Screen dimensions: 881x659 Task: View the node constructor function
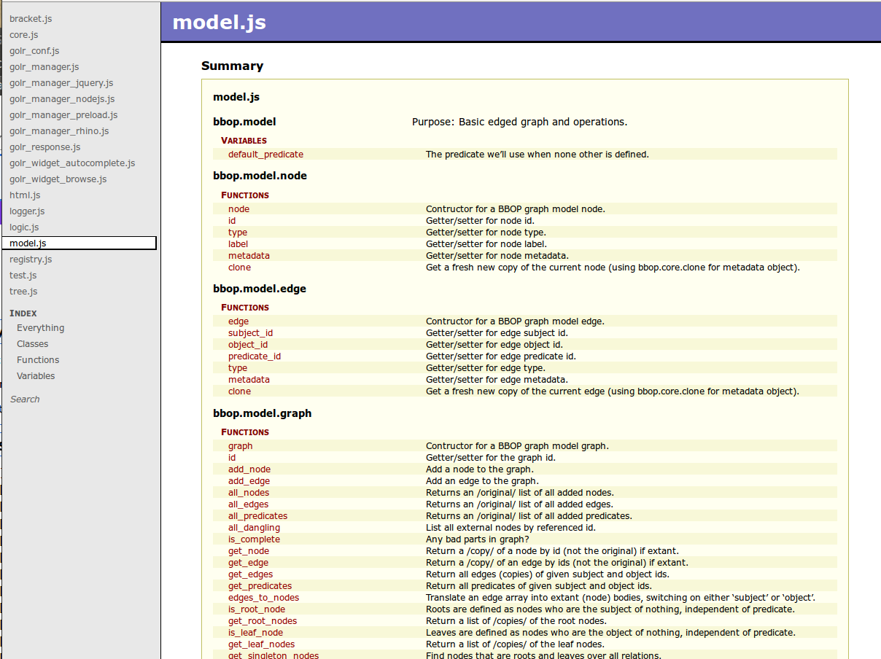coord(238,209)
